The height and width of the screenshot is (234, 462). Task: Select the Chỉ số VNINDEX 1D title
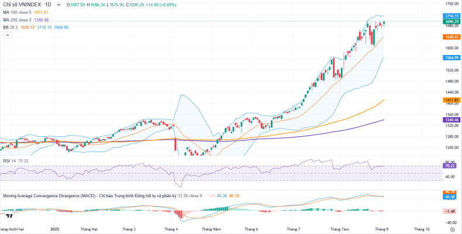tap(27, 5)
